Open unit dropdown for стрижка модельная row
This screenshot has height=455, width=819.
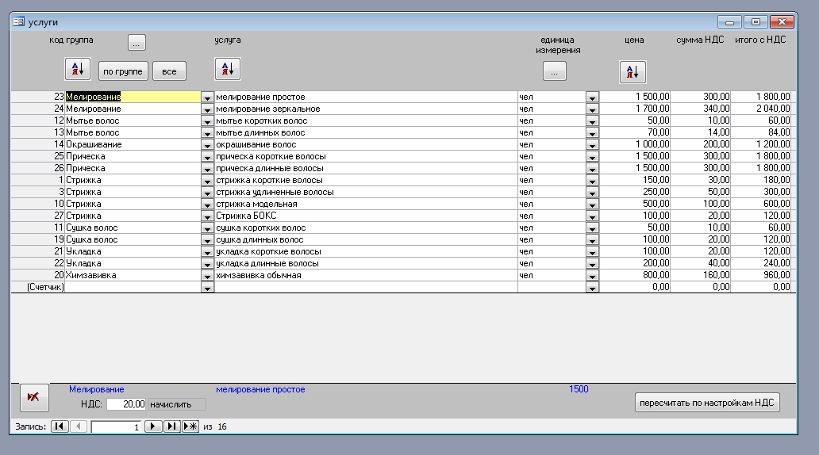[592, 205]
